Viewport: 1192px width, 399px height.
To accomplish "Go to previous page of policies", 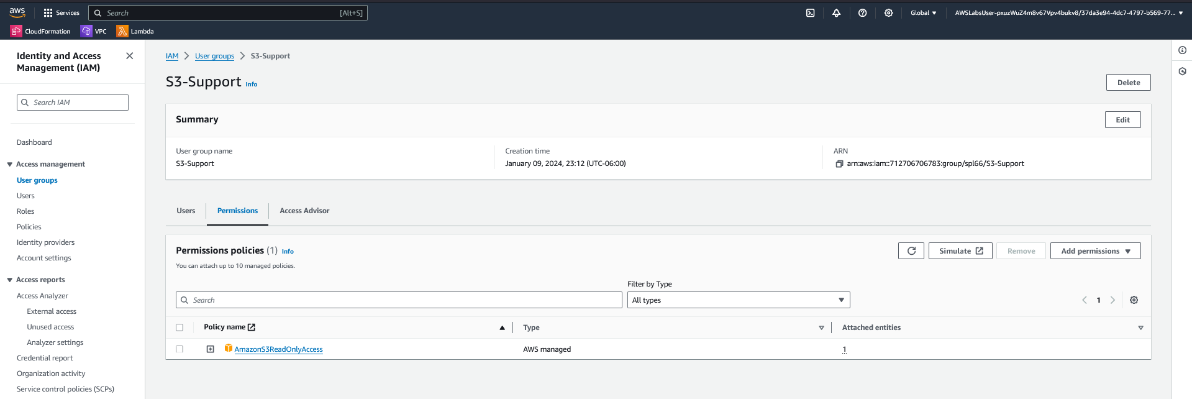I will (1085, 300).
